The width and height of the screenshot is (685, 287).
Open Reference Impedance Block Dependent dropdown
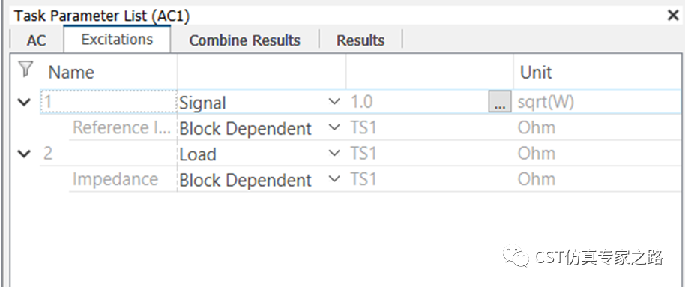(259, 128)
